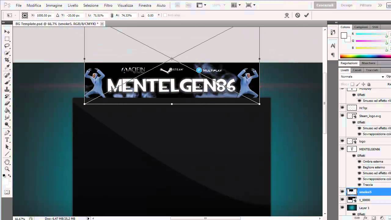This screenshot has width=391, height=220.
Task: Open status bar info arrow menu
Action: click(89, 218)
